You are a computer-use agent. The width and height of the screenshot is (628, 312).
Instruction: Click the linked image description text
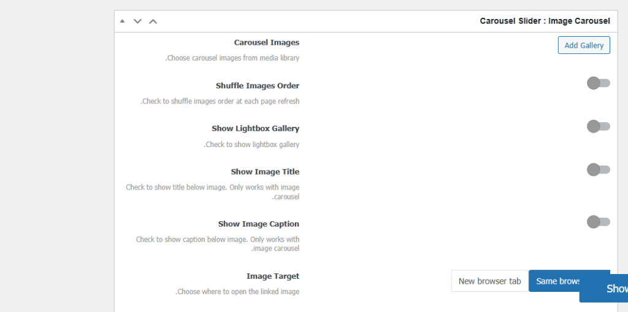pos(237,292)
